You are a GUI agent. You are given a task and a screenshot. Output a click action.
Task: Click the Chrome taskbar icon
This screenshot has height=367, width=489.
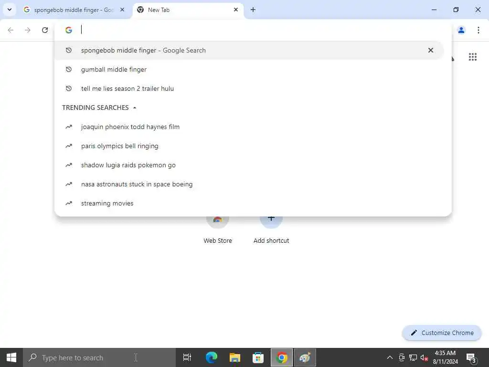pyautogui.click(x=282, y=357)
